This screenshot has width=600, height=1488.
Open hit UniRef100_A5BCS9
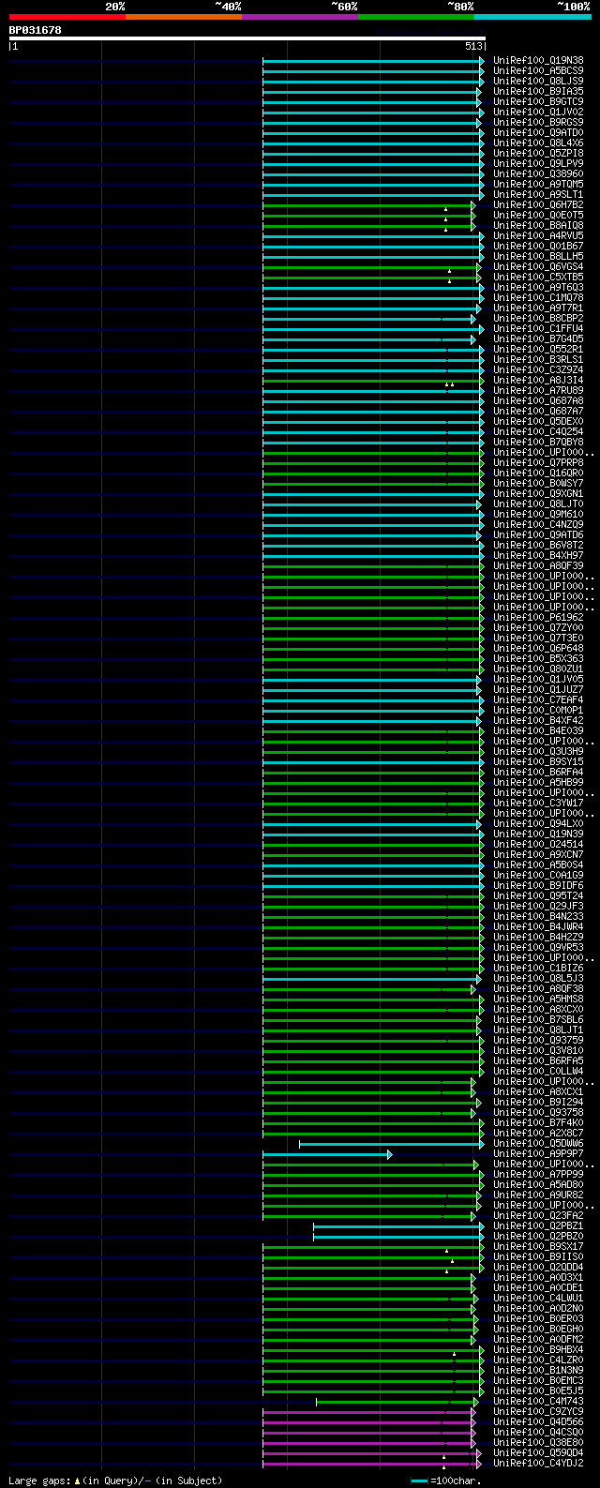[x=538, y=71]
